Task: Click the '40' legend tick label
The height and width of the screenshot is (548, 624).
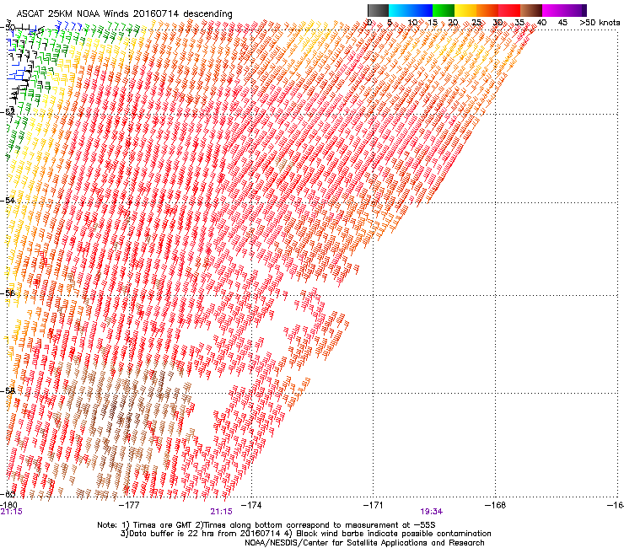Action: 541,23
